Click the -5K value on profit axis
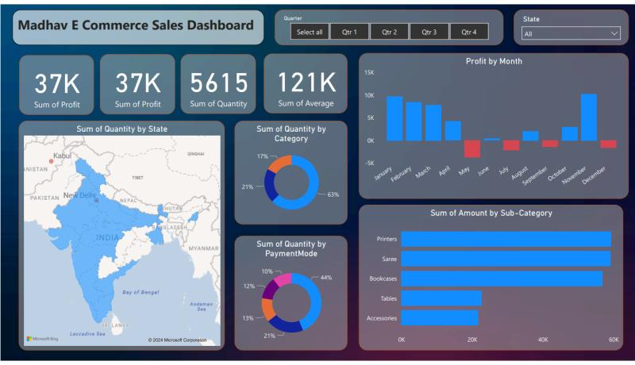 pyautogui.click(x=370, y=163)
